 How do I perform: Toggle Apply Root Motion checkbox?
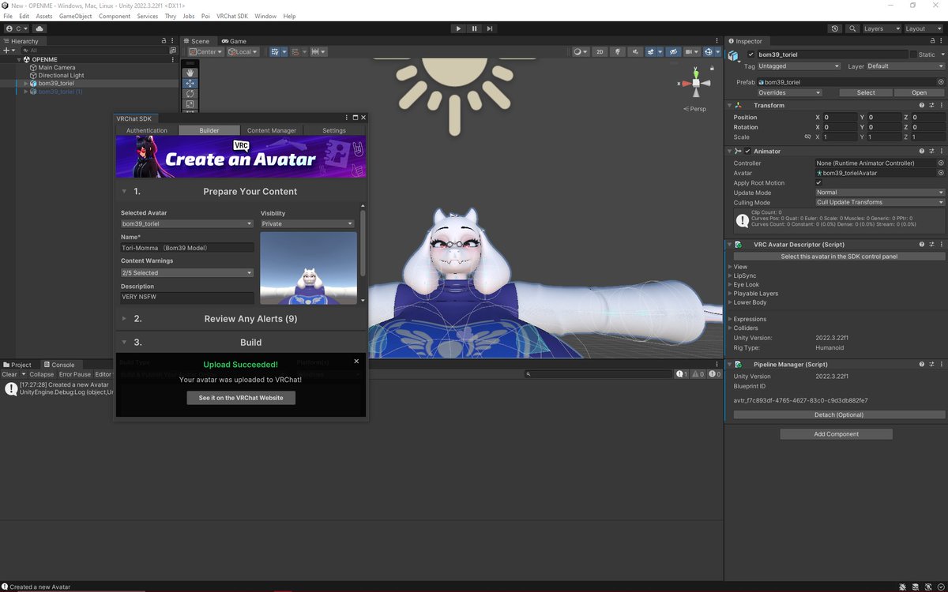[819, 182]
